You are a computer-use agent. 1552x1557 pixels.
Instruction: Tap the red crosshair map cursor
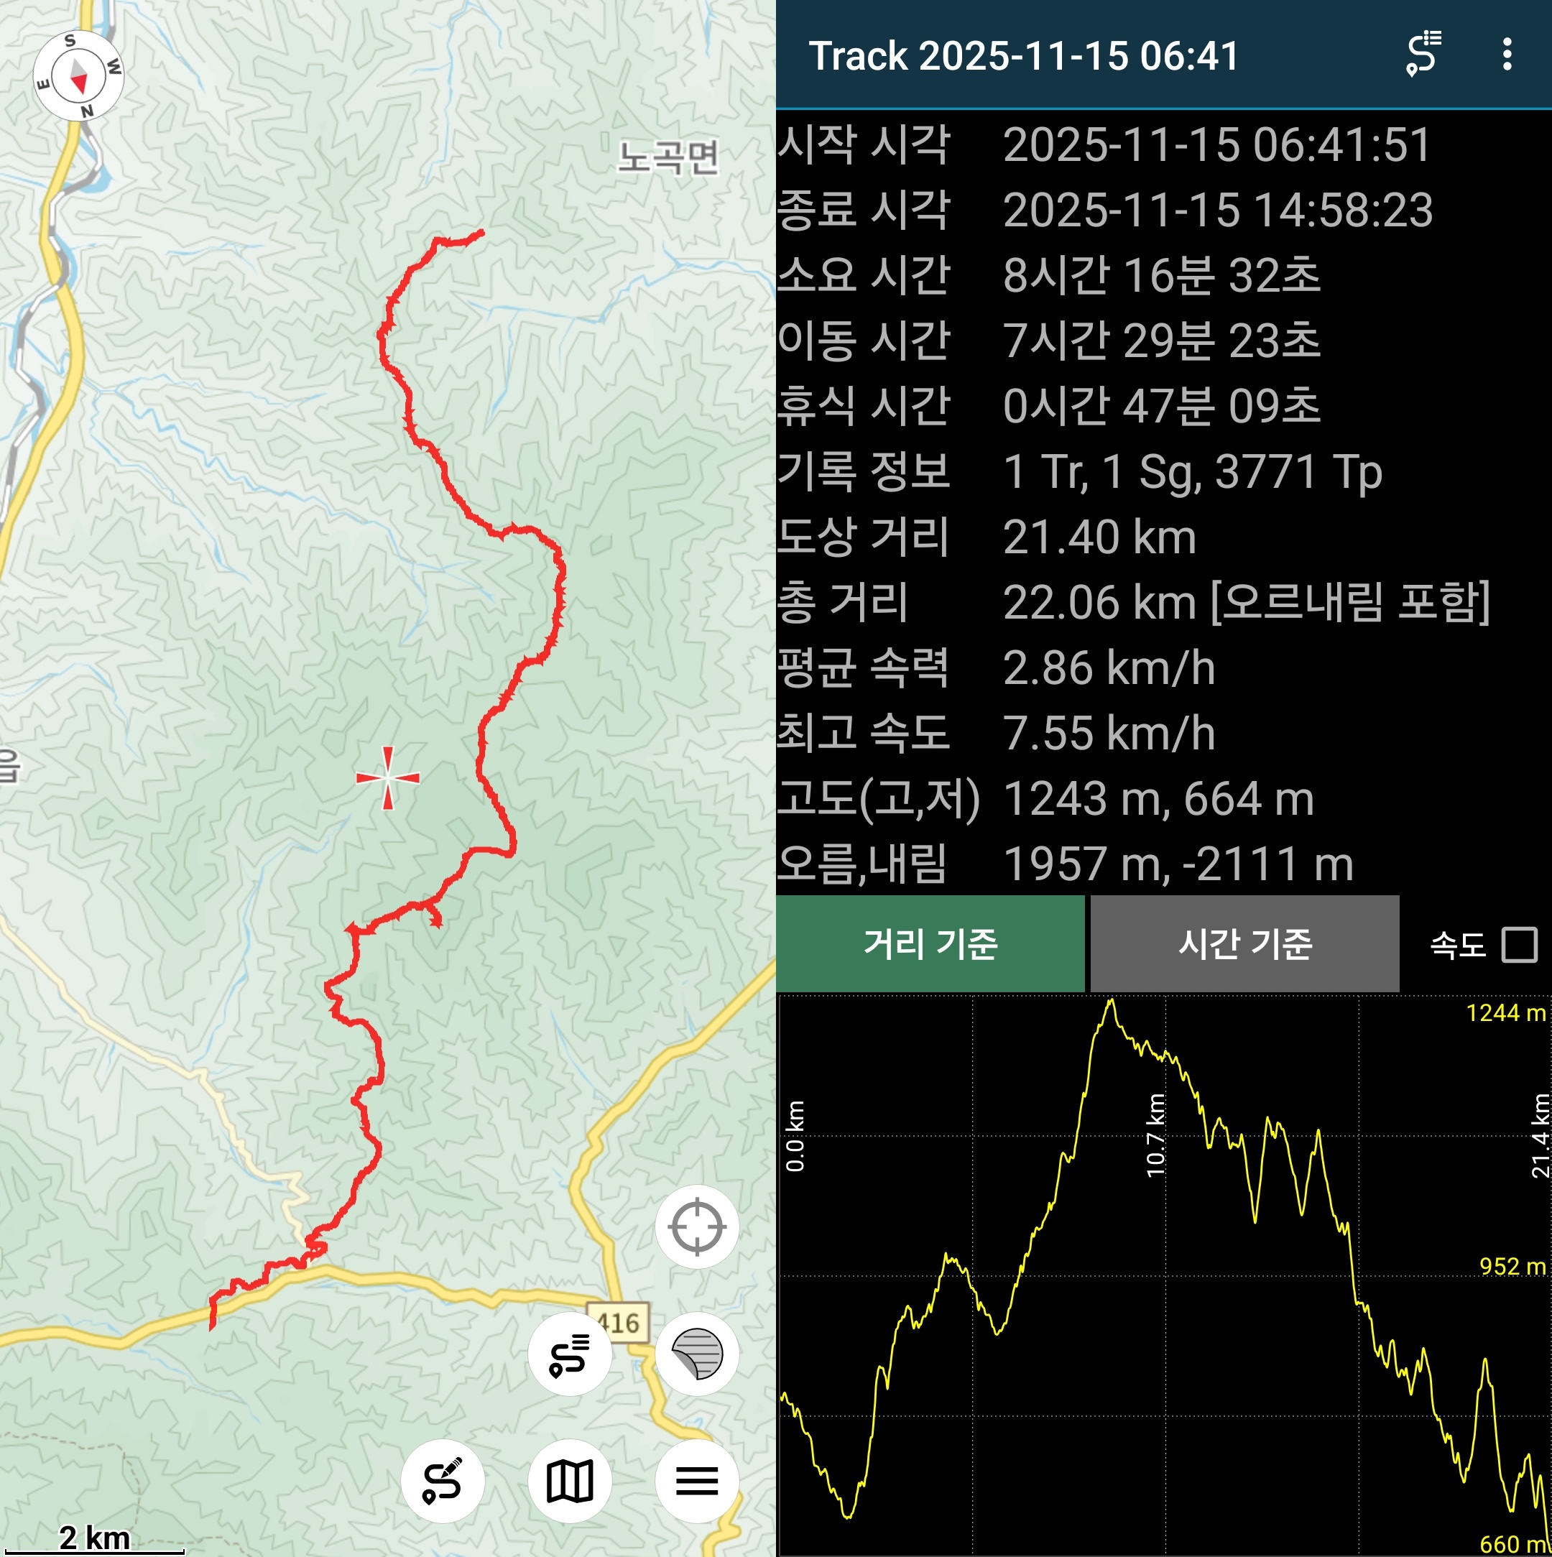387,777
